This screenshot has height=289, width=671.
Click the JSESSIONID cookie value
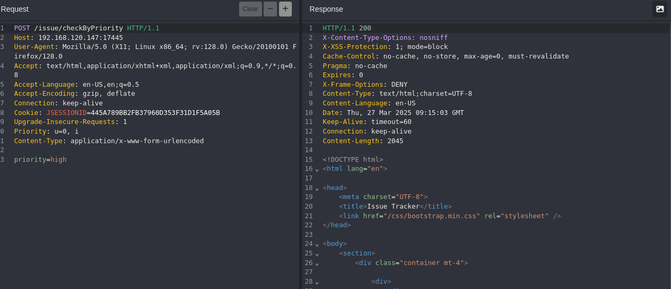coord(156,113)
